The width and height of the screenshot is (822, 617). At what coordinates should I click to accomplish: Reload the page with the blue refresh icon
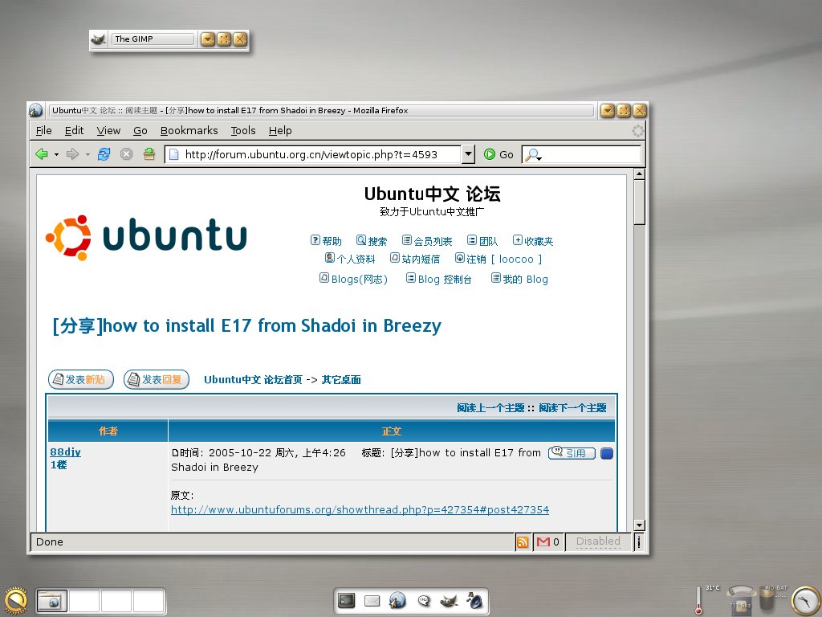coord(104,154)
